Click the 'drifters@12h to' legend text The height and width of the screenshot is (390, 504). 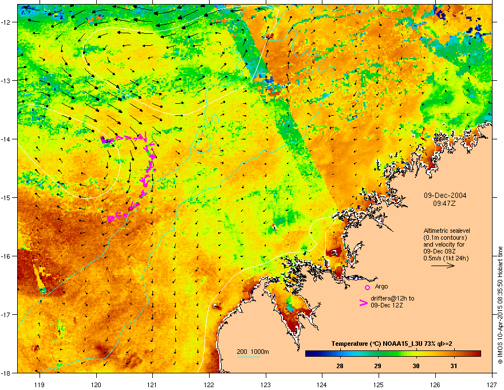pyautogui.click(x=392, y=298)
